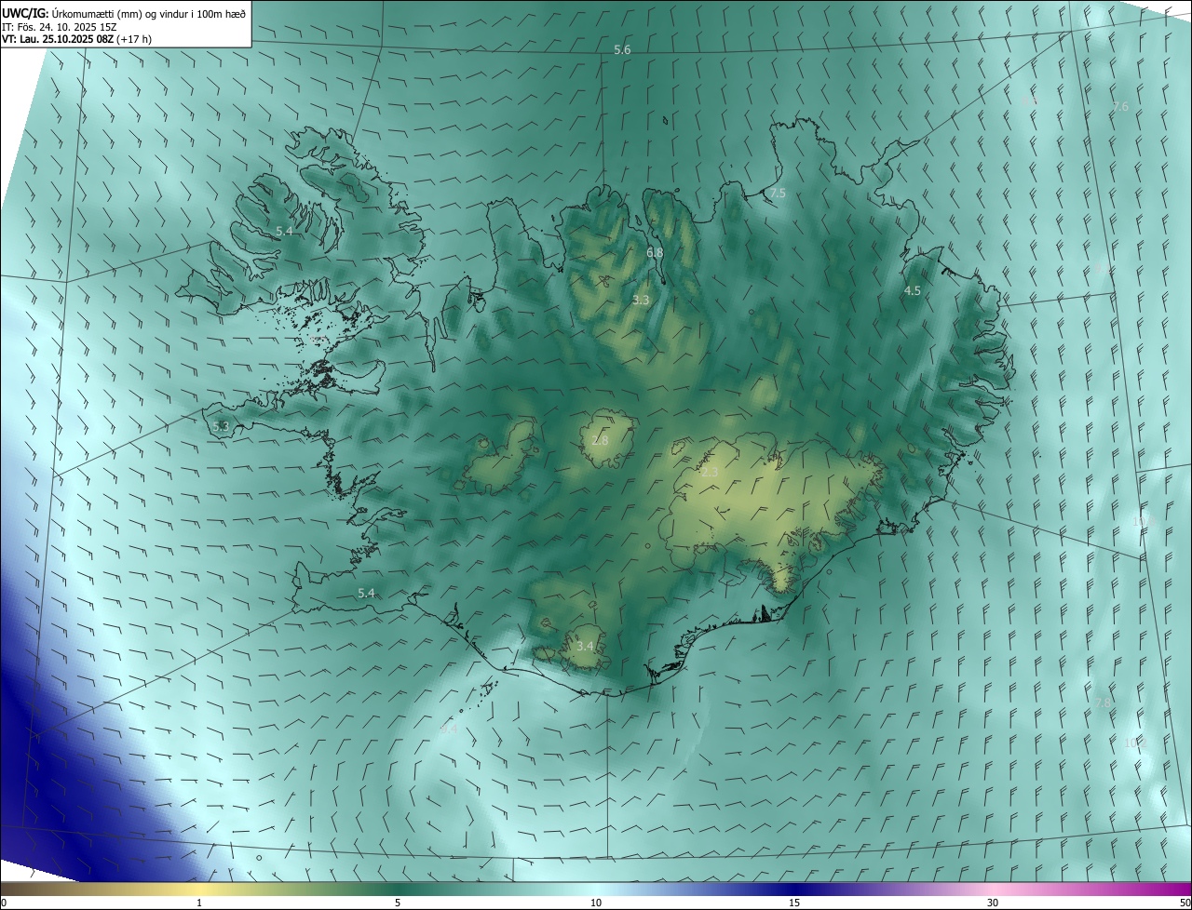Select the 7.8 value over the southeast sea

click(x=1104, y=703)
